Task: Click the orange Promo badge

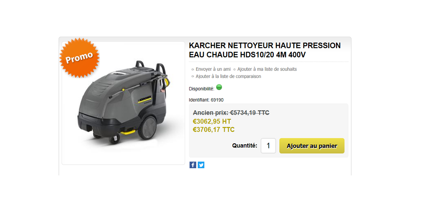Action: (79, 58)
